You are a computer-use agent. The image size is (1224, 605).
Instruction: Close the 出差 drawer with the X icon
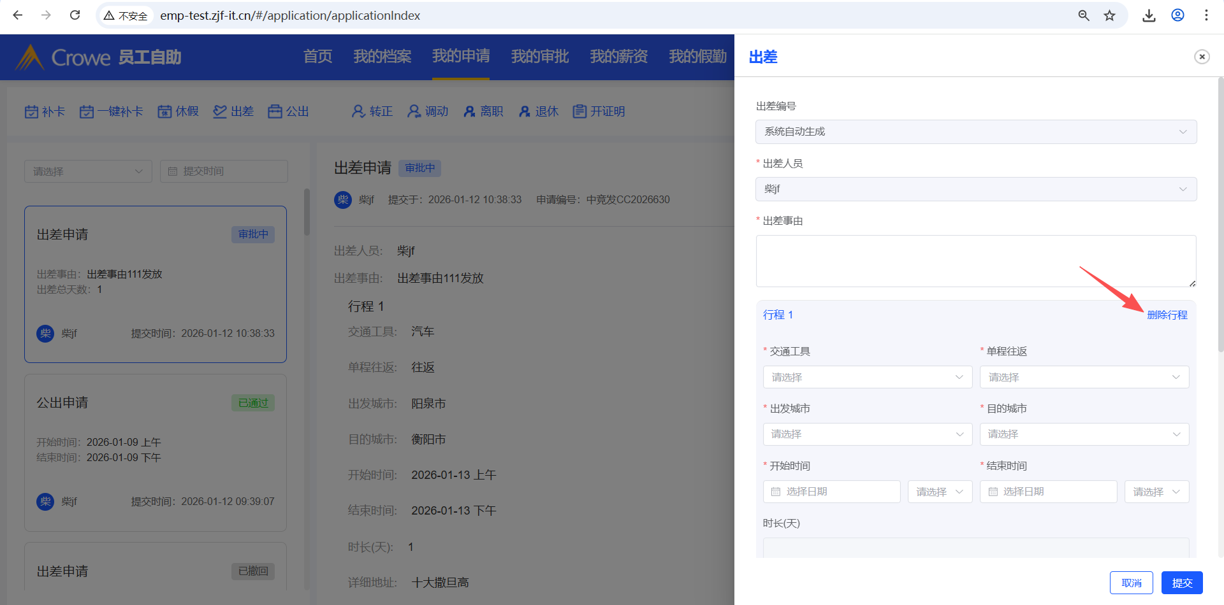point(1202,57)
